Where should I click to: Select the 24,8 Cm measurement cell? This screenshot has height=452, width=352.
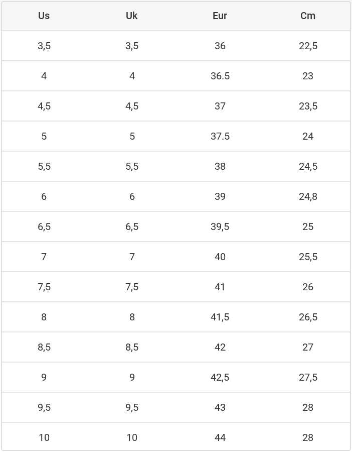[308, 196]
